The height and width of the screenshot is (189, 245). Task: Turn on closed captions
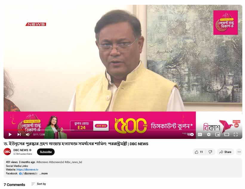point(200,134)
